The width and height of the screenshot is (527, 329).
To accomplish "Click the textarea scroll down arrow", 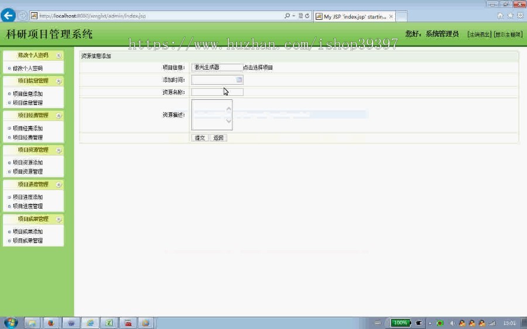I will click(x=228, y=121).
